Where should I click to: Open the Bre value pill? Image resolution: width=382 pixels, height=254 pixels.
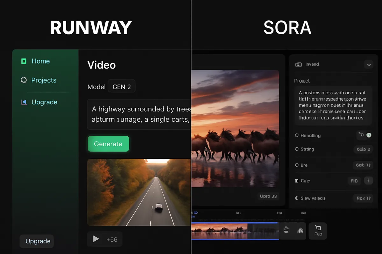click(363, 165)
